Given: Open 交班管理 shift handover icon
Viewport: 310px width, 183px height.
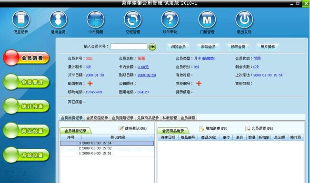Looking at the screenshot, I should (133, 20).
